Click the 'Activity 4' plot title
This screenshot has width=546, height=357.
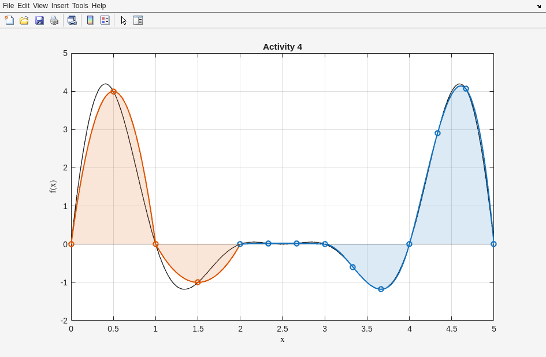[x=282, y=47]
